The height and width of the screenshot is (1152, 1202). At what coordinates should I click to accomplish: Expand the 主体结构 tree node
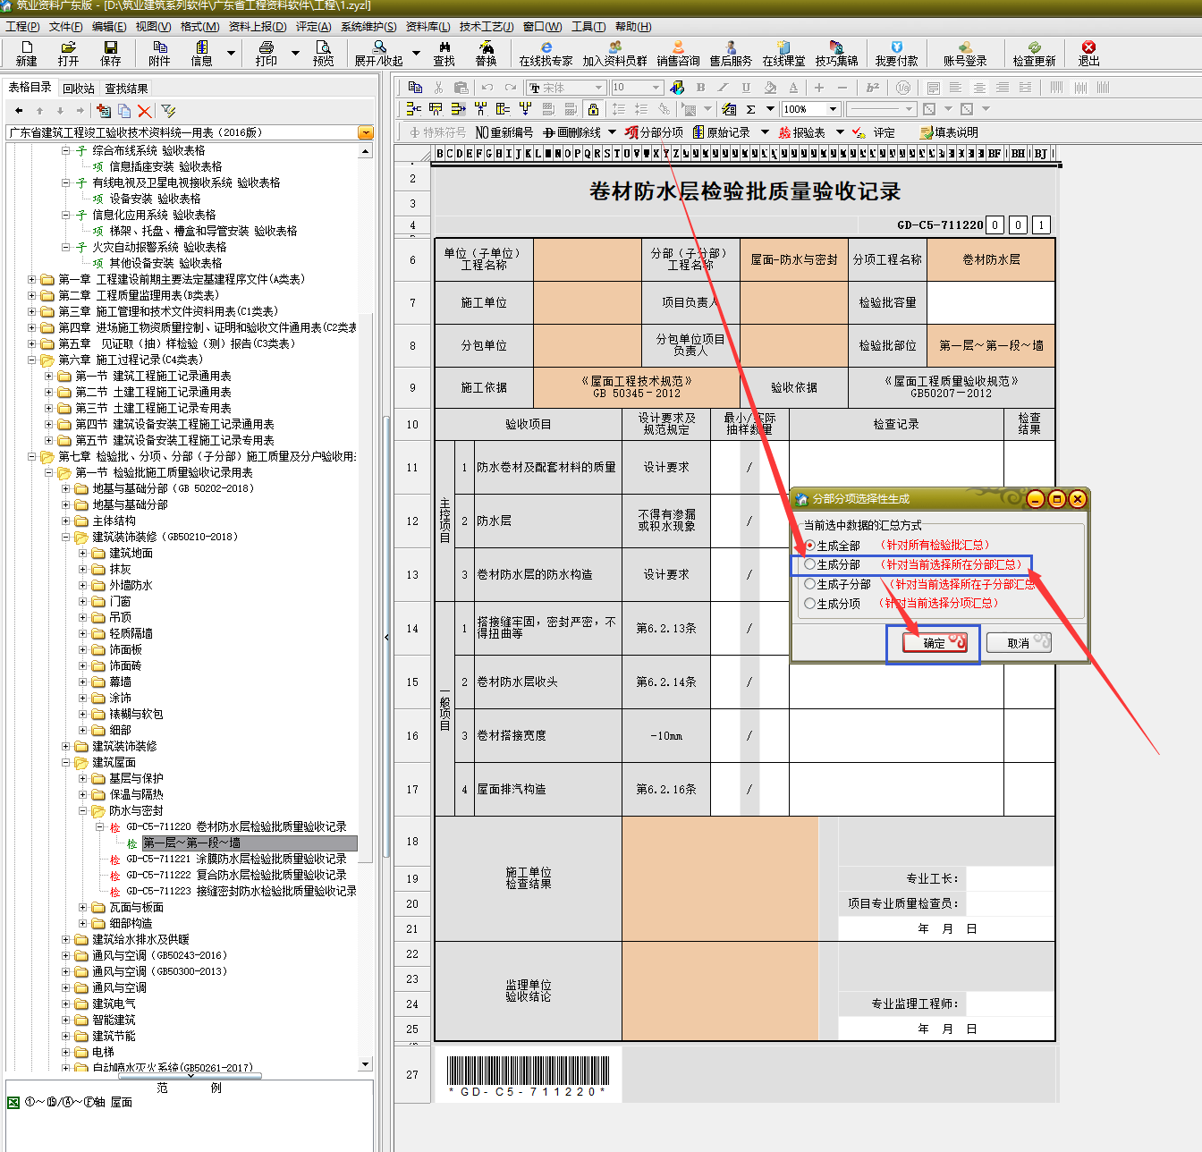pyautogui.click(x=66, y=521)
